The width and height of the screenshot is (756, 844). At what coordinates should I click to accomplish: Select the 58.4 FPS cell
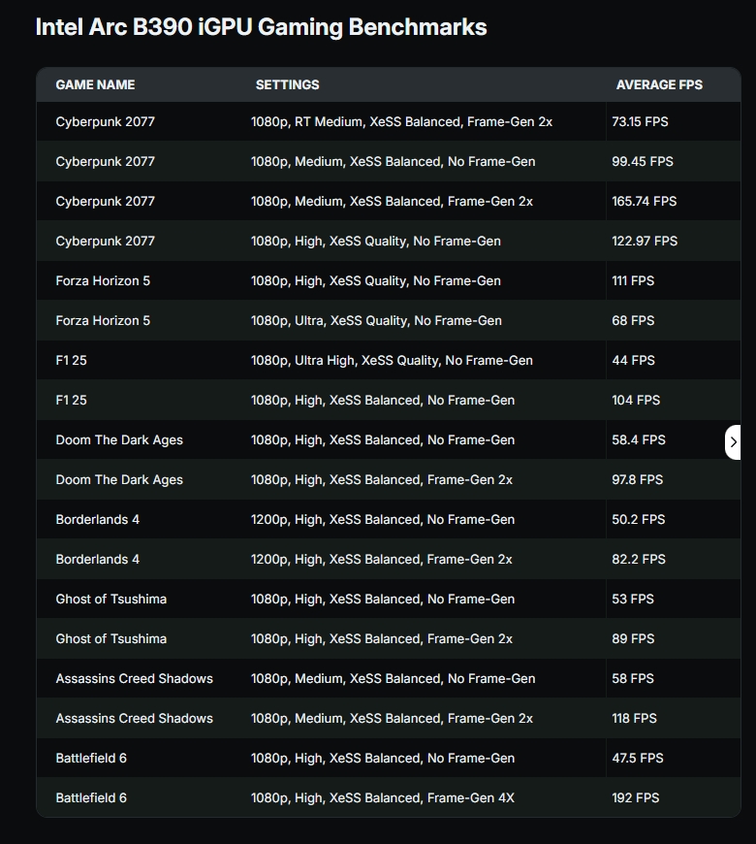click(639, 440)
